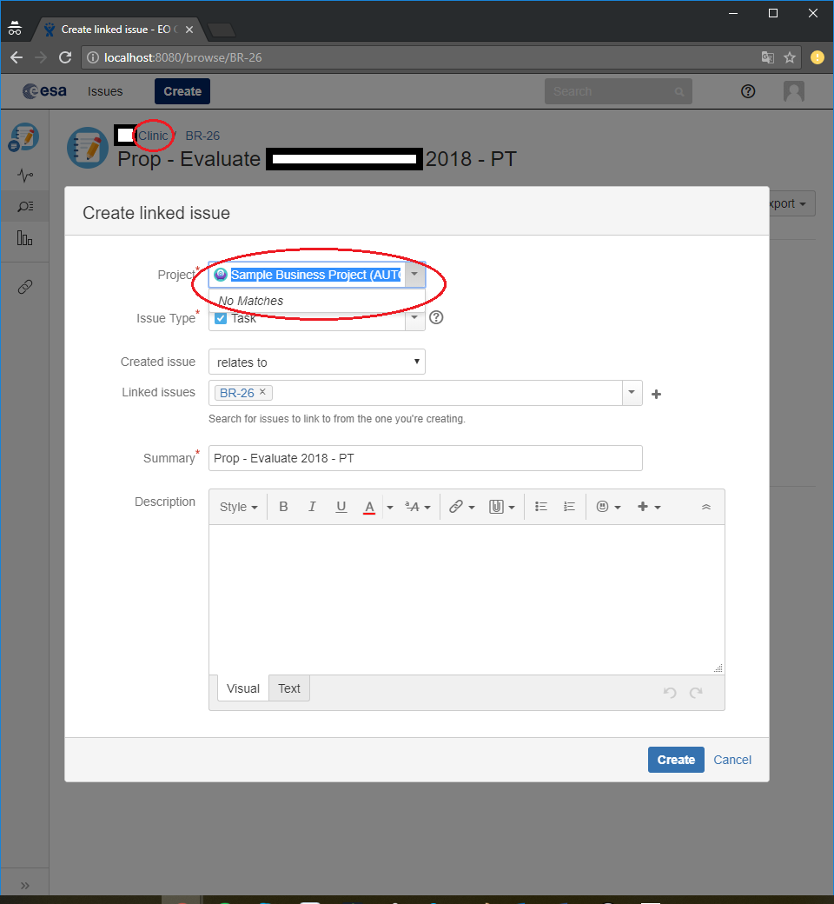
Task: Remove BR-26 from Linked issues
Action: point(262,392)
